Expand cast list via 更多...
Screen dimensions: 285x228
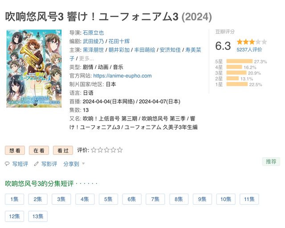(x=86, y=58)
